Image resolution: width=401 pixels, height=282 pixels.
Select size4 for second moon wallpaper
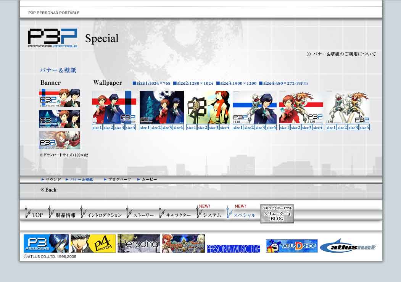click(x=178, y=127)
